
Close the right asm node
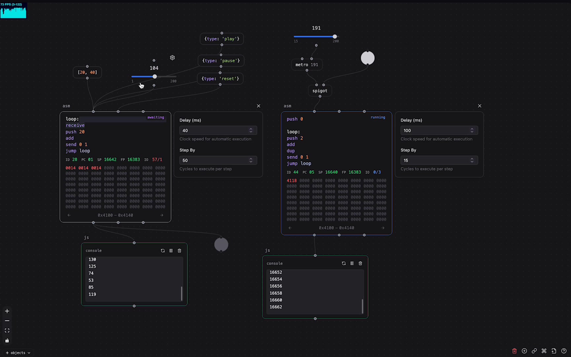(x=480, y=106)
